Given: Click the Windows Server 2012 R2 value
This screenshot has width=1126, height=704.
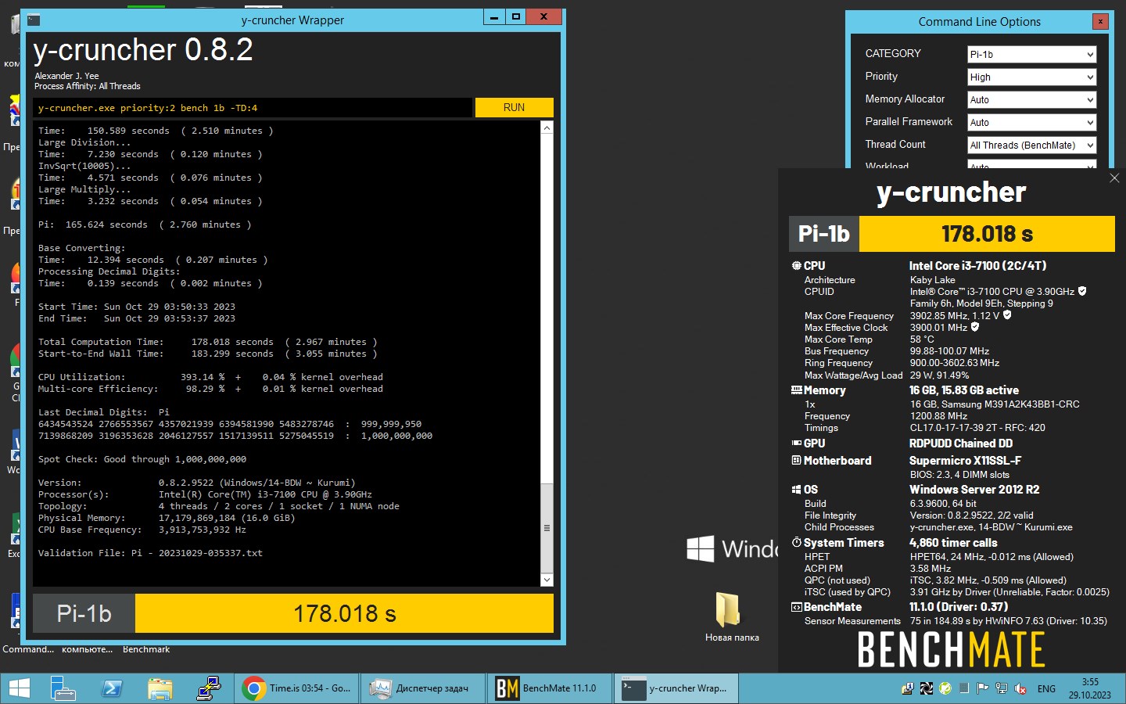Looking at the screenshot, I should [x=974, y=490].
